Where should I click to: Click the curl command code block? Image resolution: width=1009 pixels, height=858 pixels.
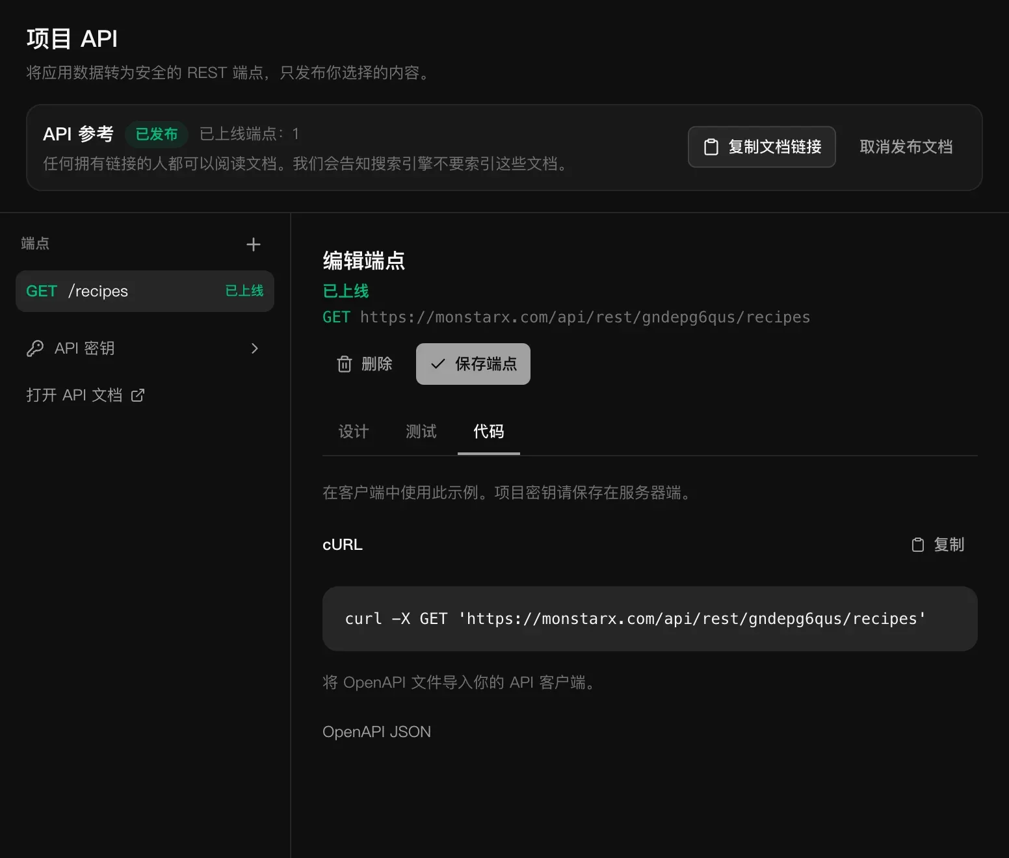pyautogui.click(x=650, y=619)
